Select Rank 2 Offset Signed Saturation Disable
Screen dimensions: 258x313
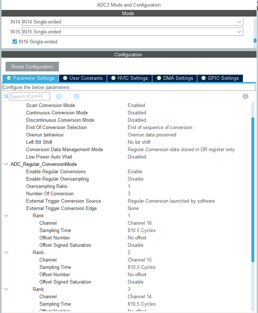coord(135,282)
